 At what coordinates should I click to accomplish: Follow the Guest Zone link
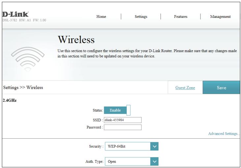tap(186, 87)
